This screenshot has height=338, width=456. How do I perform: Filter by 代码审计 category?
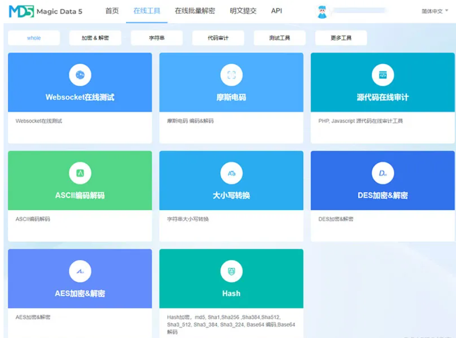tap(218, 38)
